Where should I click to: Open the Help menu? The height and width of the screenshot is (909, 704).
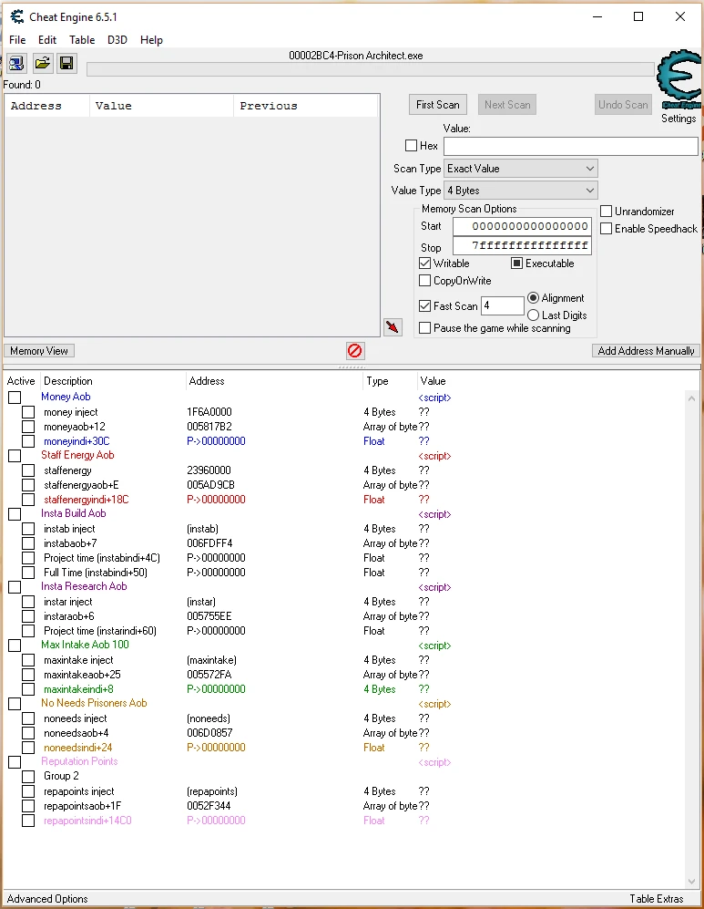pyautogui.click(x=151, y=40)
